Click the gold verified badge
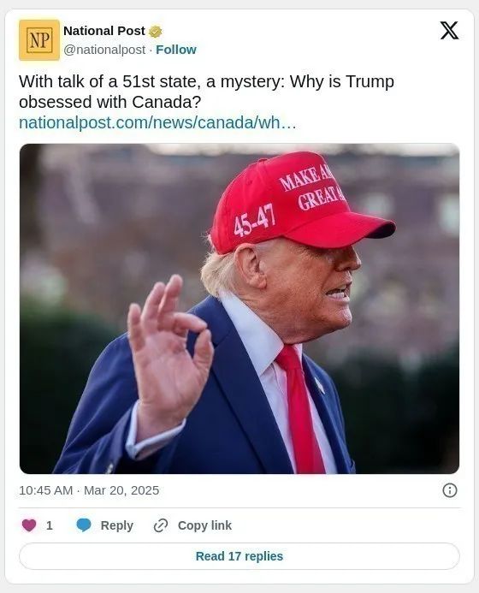The width and height of the screenshot is (479, 593). (x=156, y=32)
